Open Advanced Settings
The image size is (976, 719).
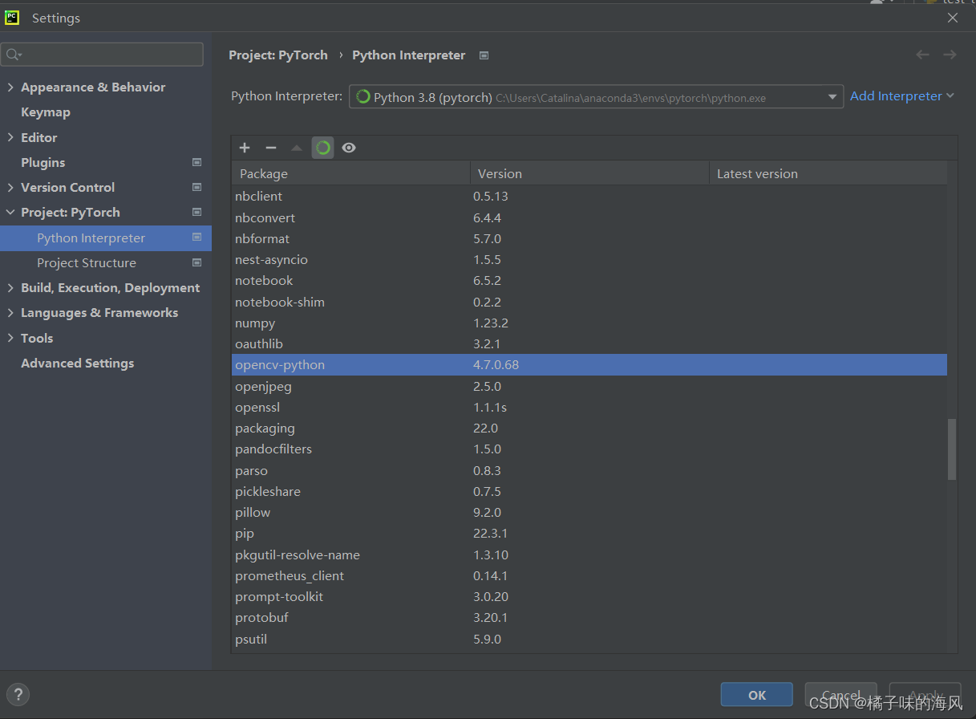[x=78, y=364]
